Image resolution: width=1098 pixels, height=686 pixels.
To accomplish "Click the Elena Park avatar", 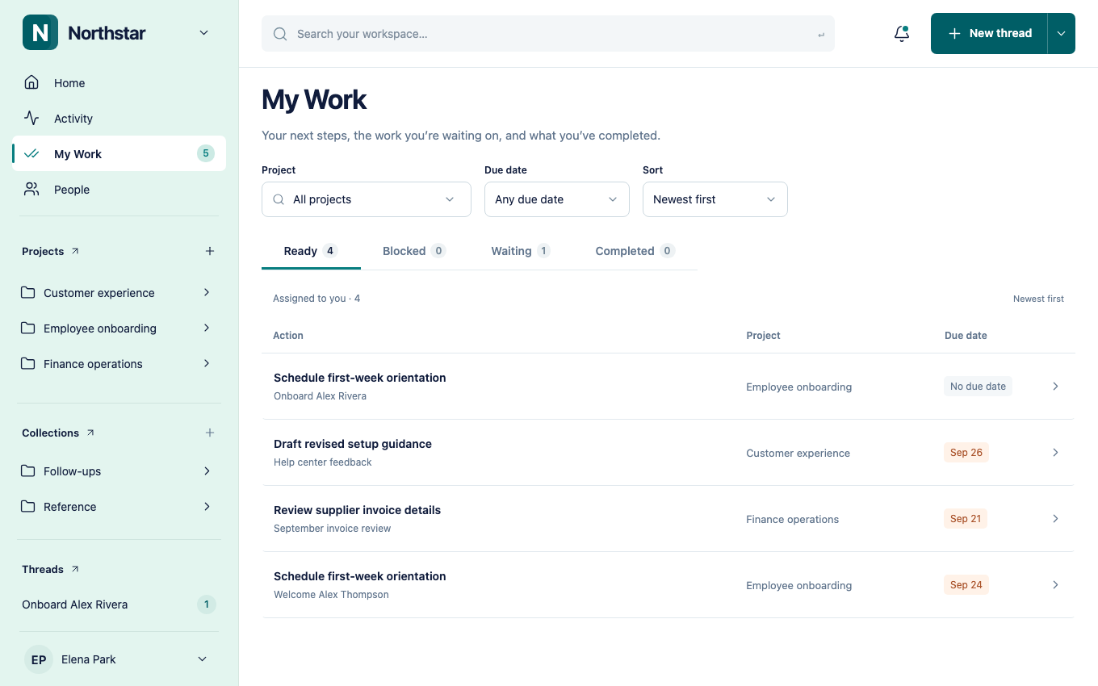I will pos(39,659).
